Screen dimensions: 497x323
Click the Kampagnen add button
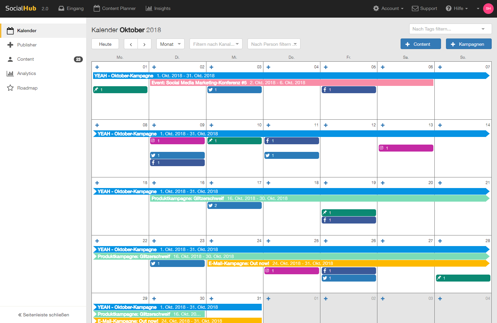[469, 44]
